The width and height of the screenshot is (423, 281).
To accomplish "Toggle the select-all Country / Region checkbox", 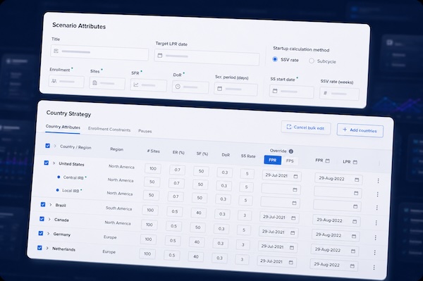I will click(48, 146).
